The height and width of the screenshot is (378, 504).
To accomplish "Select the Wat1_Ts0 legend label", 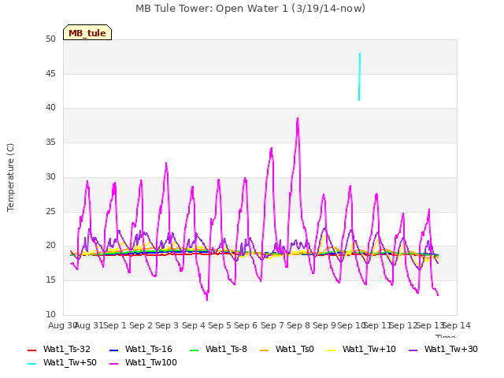I will [x=295, y=349].
